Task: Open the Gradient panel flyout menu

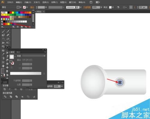Action: [45, 52]
